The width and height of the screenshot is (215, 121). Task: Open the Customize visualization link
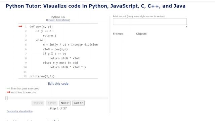pos(19,111)
